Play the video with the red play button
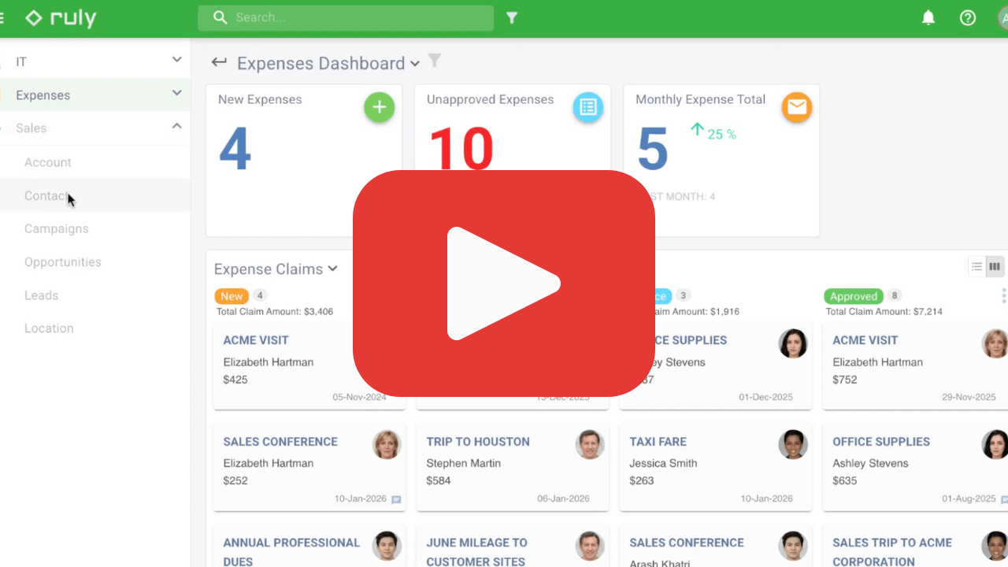Viewport: 1008px width, 567px height. coord(504,283)
